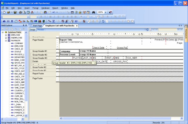Click Field Explorer vertical scroll down arrow
188x124 pixels.
coord(26,115)
